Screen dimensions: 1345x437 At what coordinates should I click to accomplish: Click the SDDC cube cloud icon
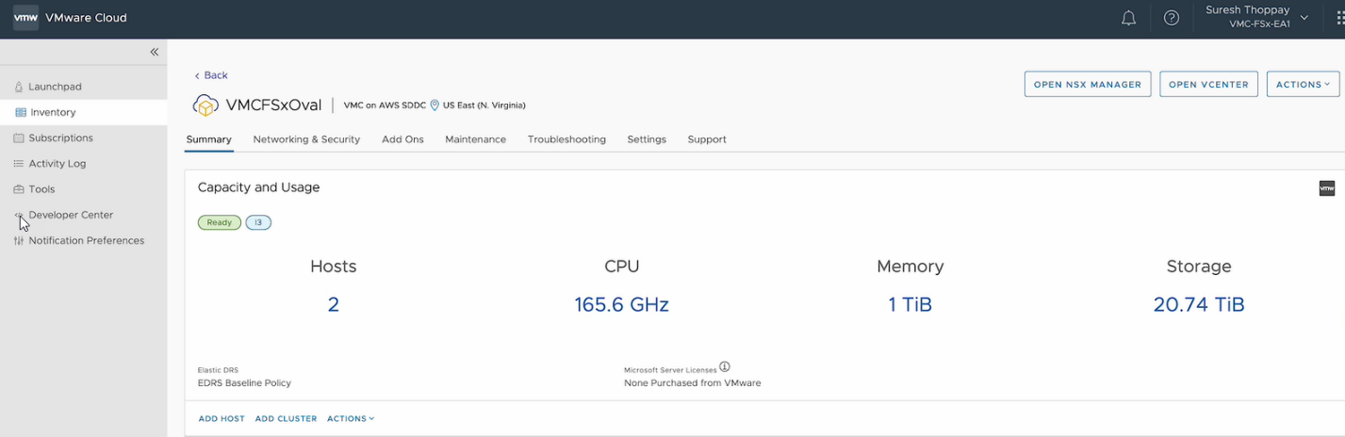[x=205, y=105]
